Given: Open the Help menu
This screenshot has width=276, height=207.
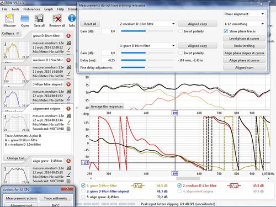Looking at the screenshot, I should click(x=60, y=9).
